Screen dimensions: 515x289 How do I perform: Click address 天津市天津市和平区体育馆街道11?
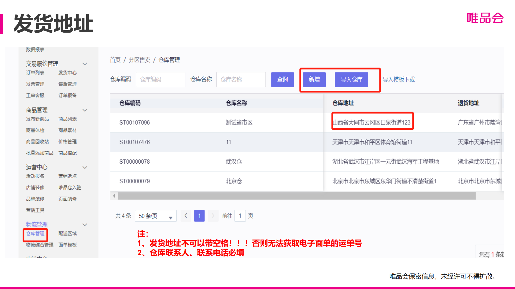[372, 142]
